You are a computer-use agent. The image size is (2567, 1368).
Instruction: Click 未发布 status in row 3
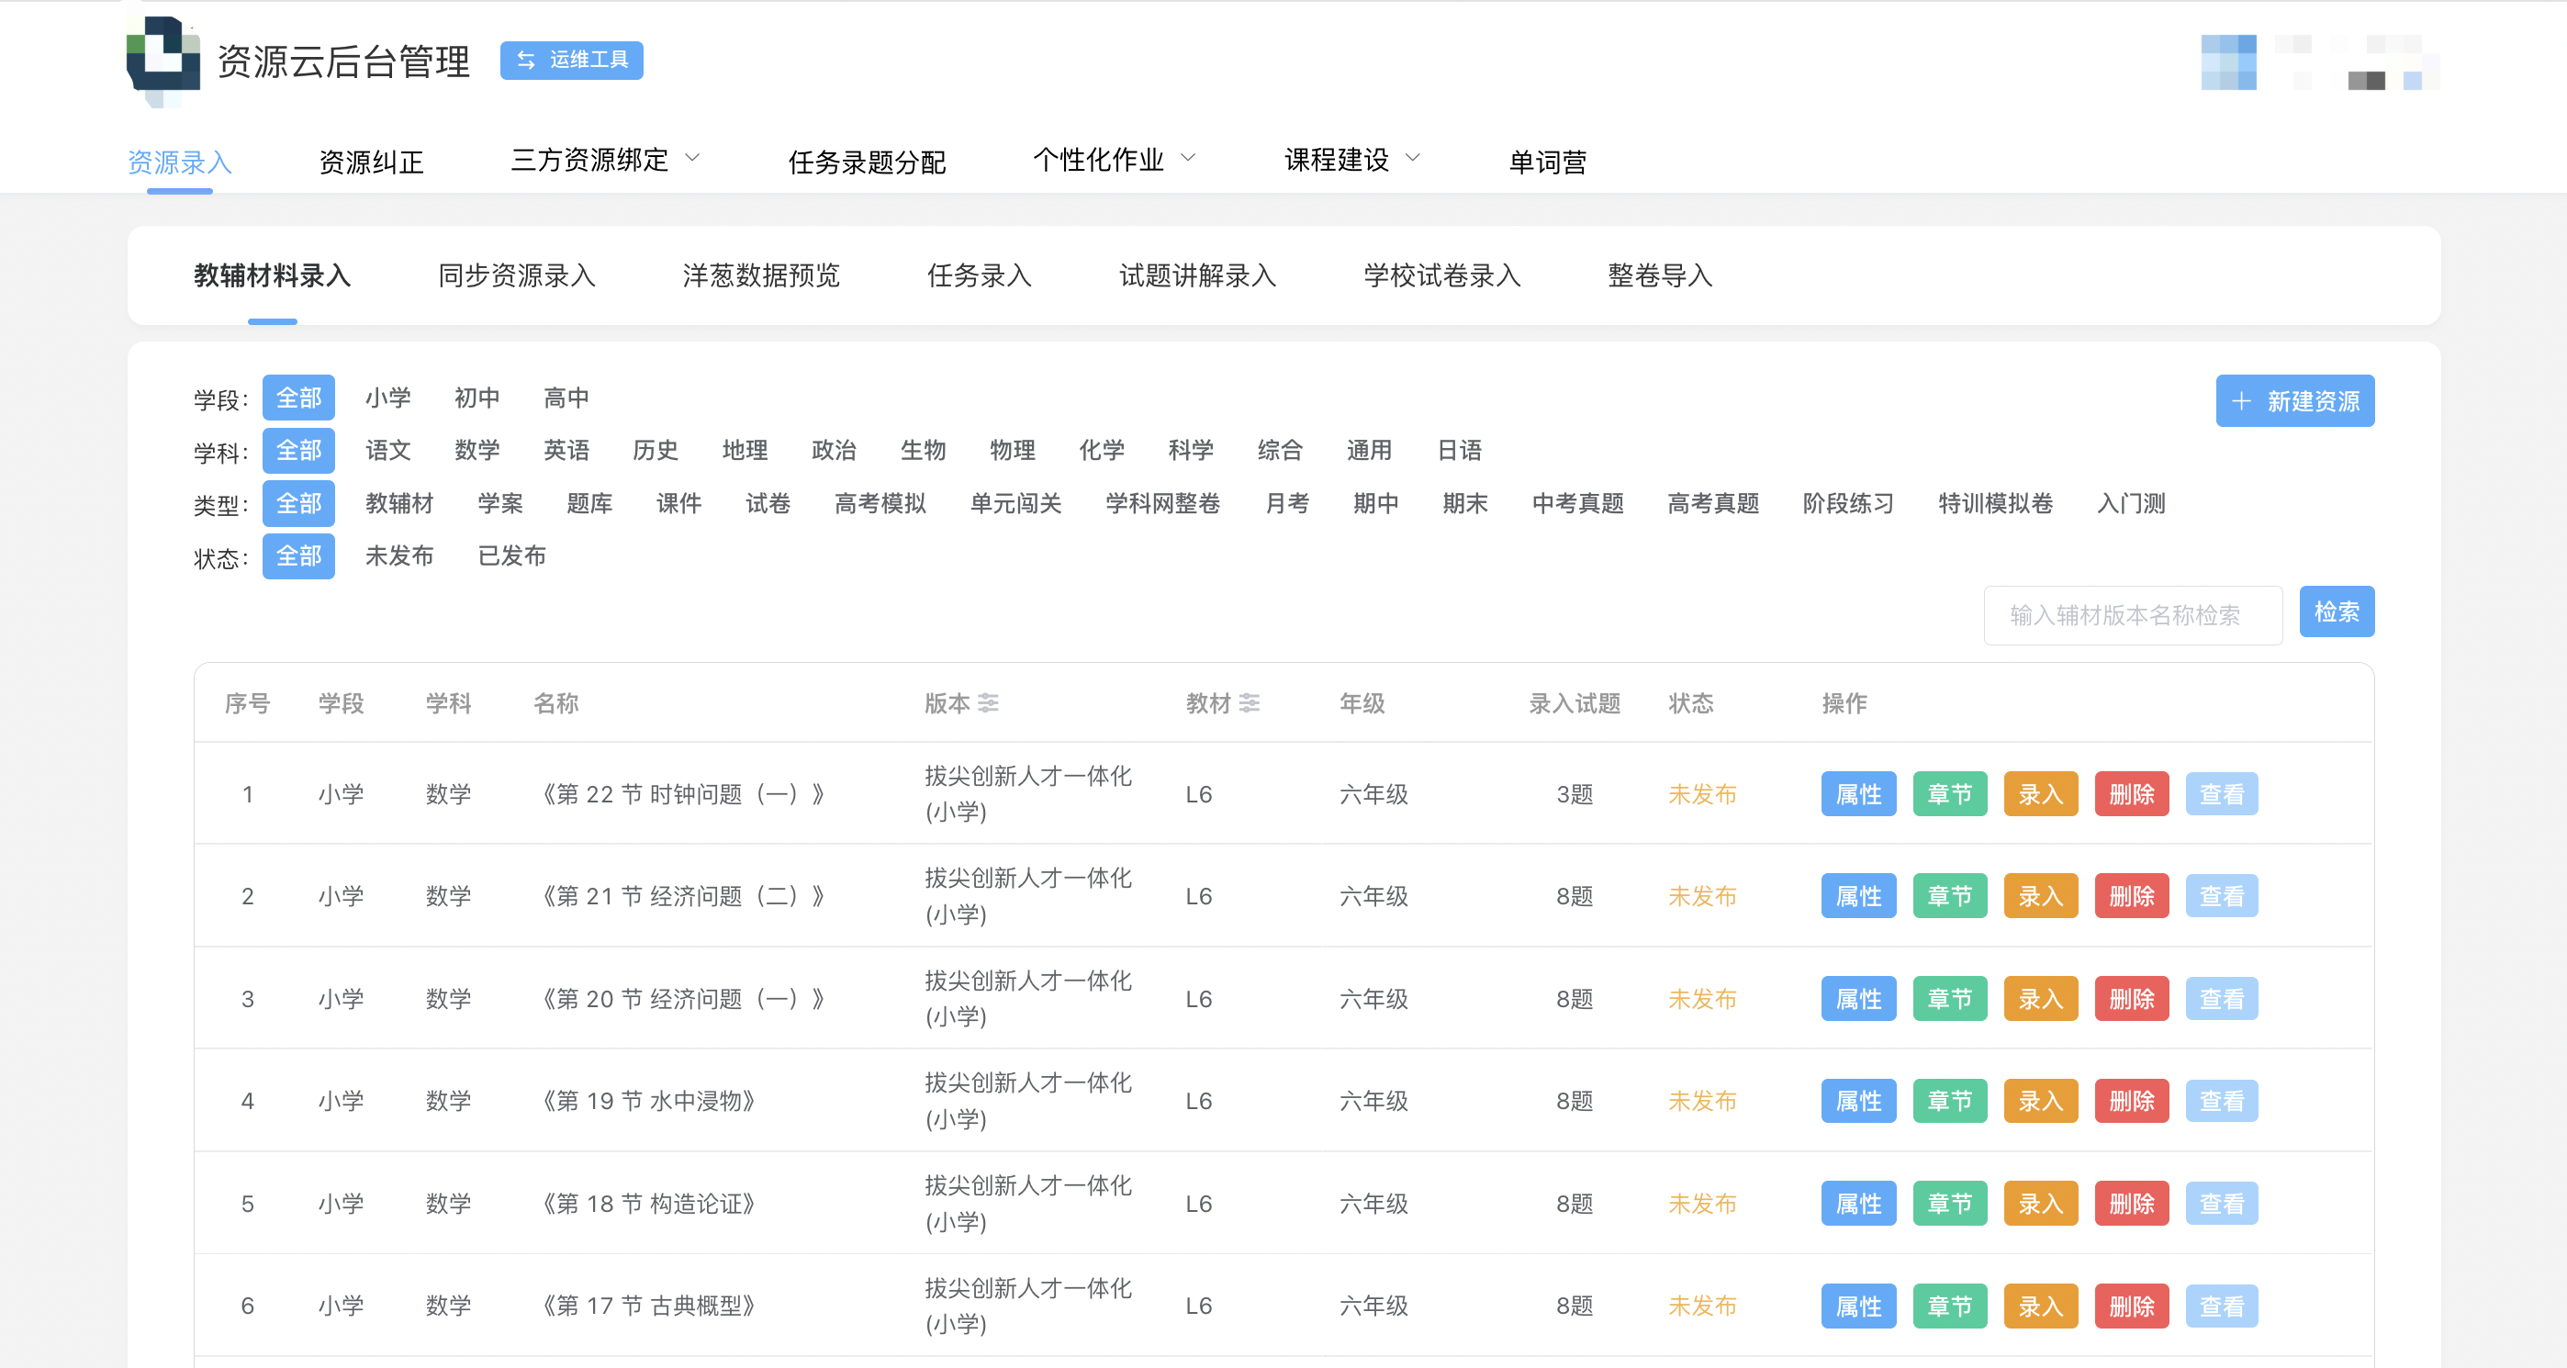click(x=1702, y=998)
